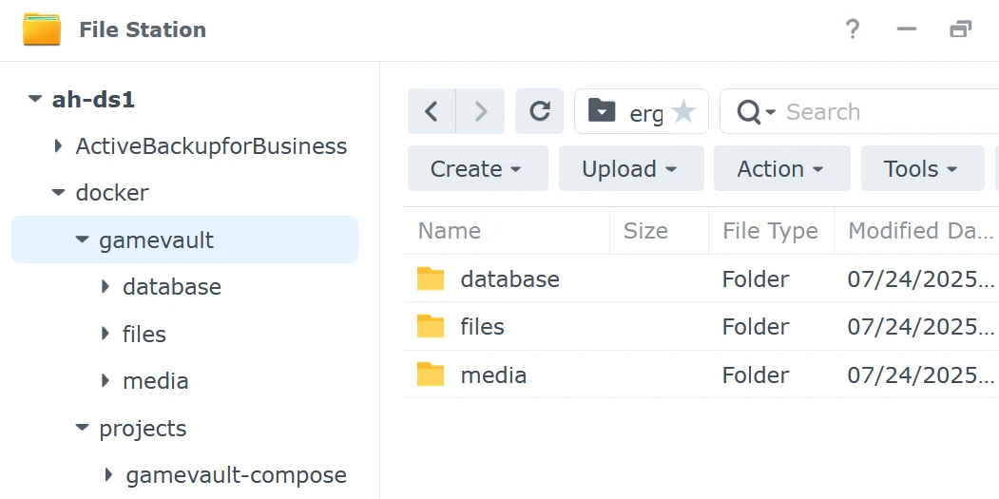This screenshot has height=499, width=999.
Task: Go forward with the right arrow button
Action: click(x=480, y=111)
